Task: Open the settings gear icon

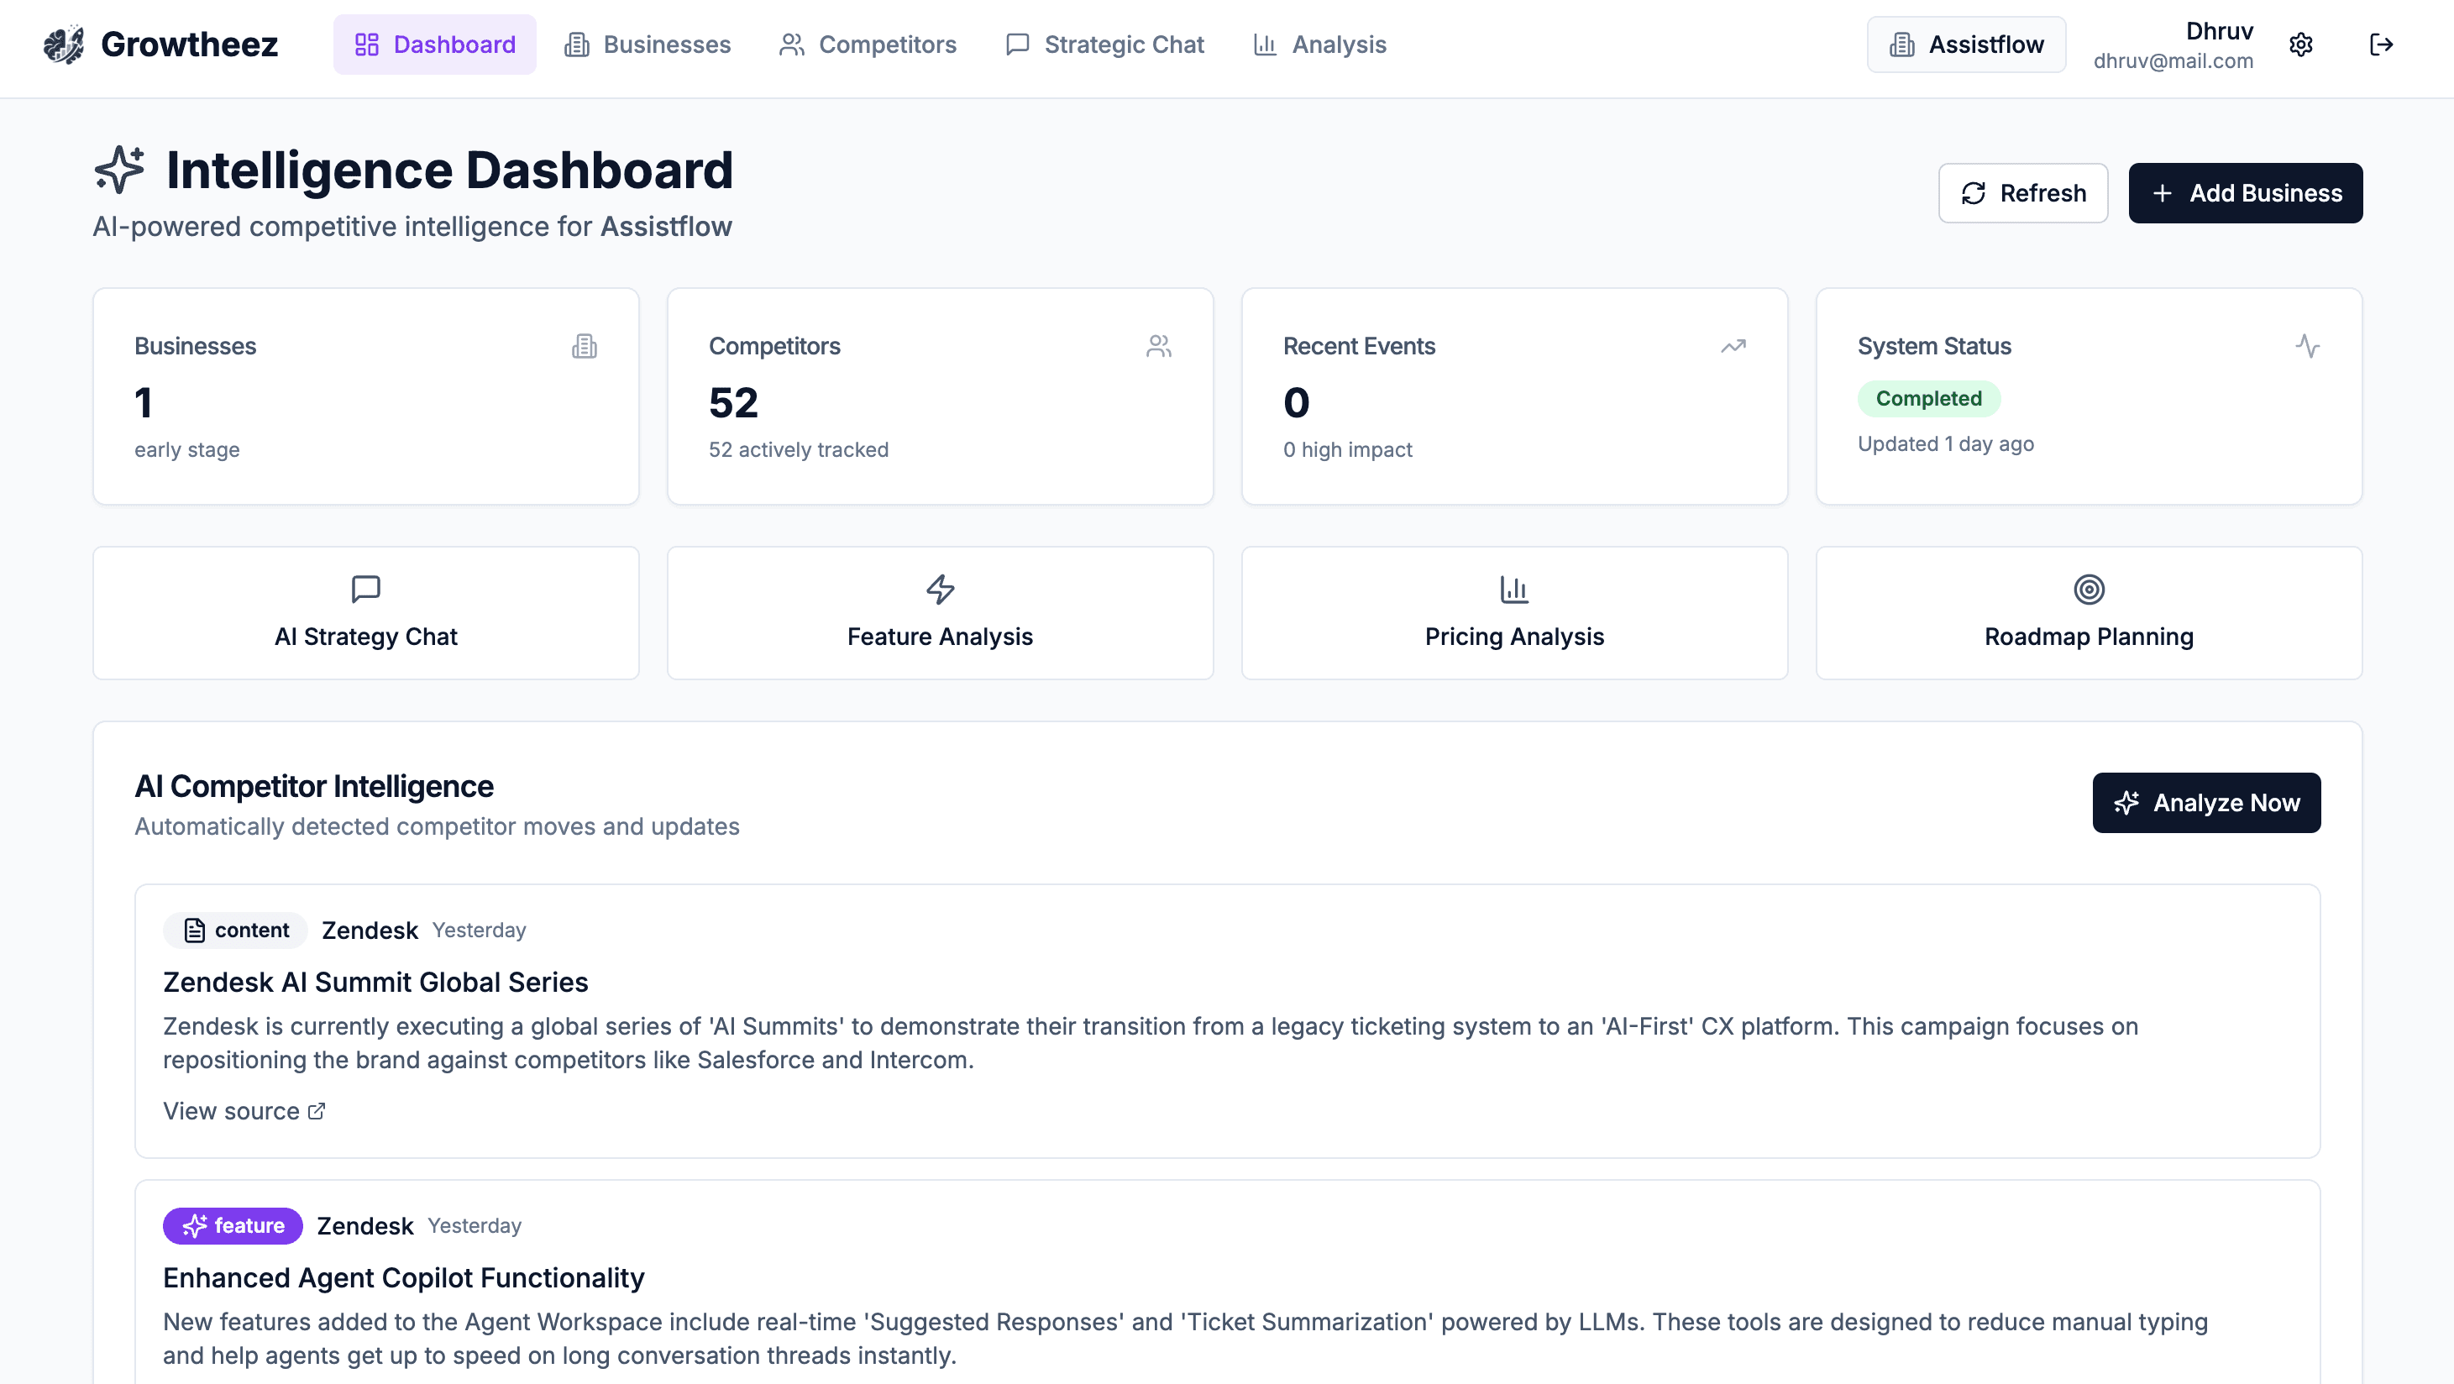Action: 2302,44
